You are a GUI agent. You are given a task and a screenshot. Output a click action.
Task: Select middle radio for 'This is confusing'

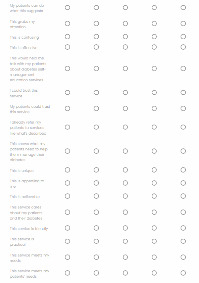[x=125, y=37]
